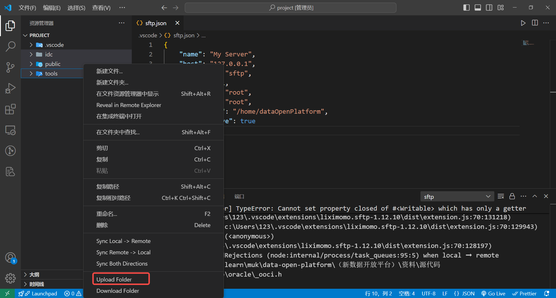Toggle primary side bar visibility
This screenshot has height=298, width=556.
pyautogui.click(x=467, y=8)
